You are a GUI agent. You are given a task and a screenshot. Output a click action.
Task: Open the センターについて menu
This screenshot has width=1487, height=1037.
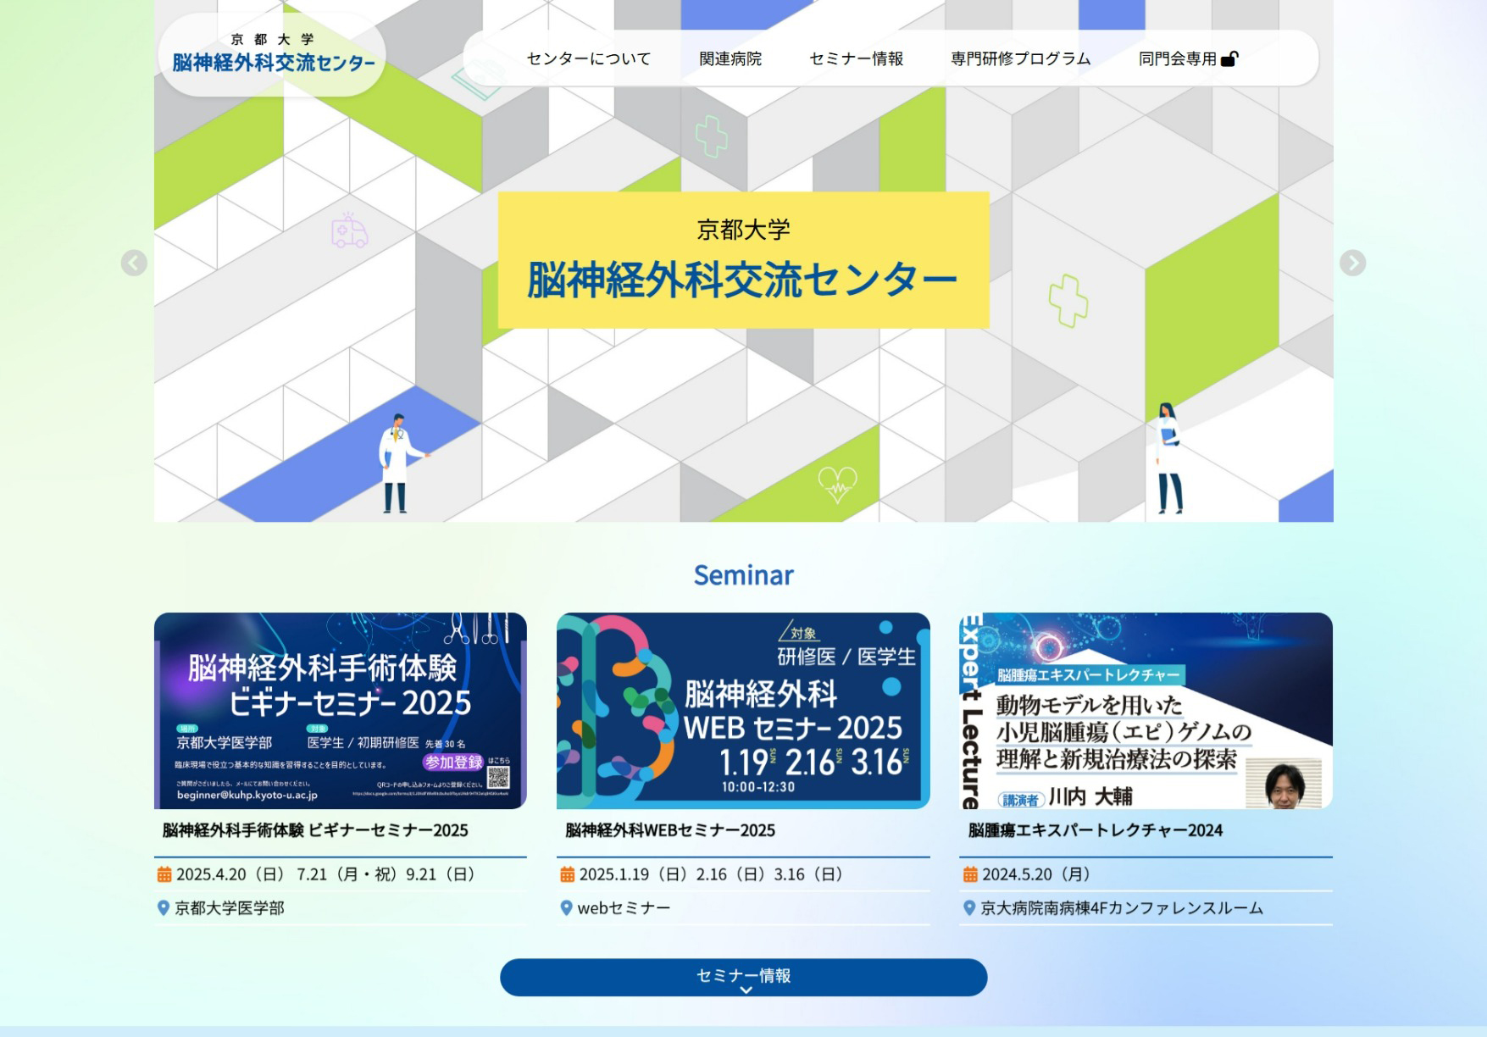(x=589, y=58)
